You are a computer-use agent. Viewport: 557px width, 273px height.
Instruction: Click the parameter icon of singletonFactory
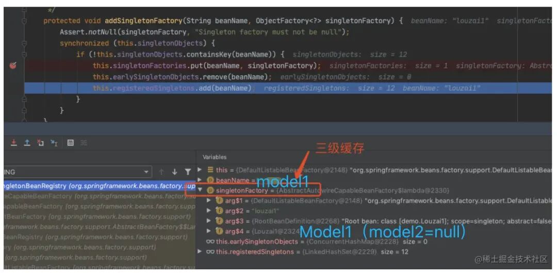coord(210,191)
